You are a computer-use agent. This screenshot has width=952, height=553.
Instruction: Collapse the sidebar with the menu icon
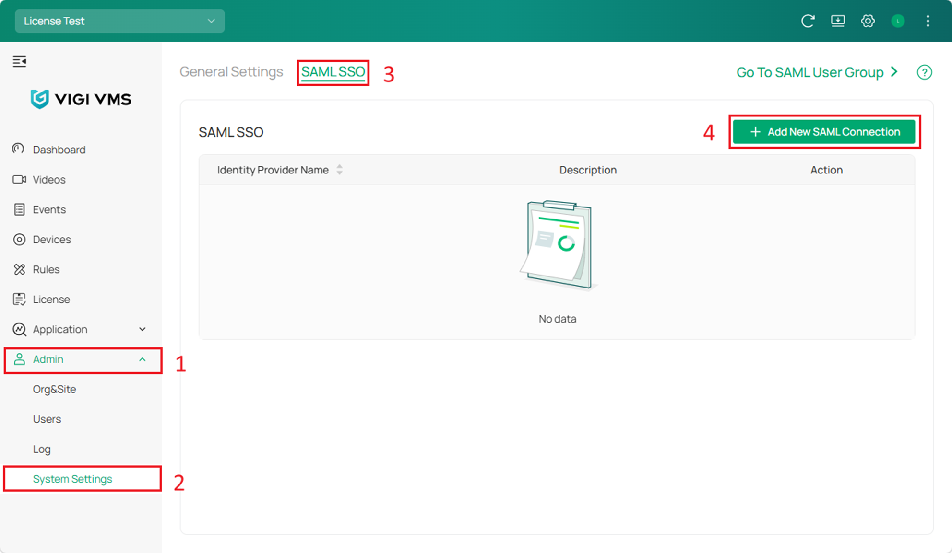click(20, 61)
